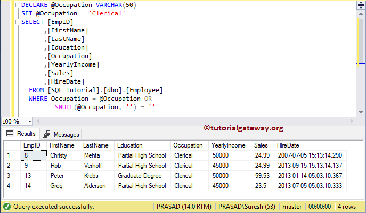Select the YearlyIncome column header
This screenshot has width=366, height=213.
(x=230, y=145)
